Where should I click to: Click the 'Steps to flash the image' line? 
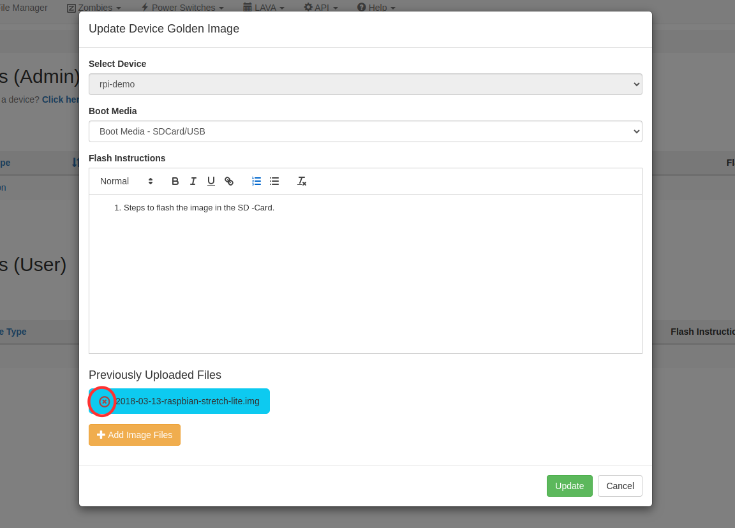tap(199, 207)
